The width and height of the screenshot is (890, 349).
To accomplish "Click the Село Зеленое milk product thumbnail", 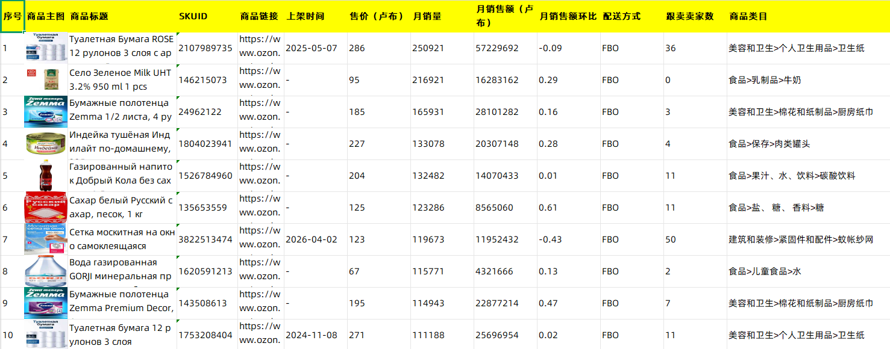I will (x=46, y=80).
